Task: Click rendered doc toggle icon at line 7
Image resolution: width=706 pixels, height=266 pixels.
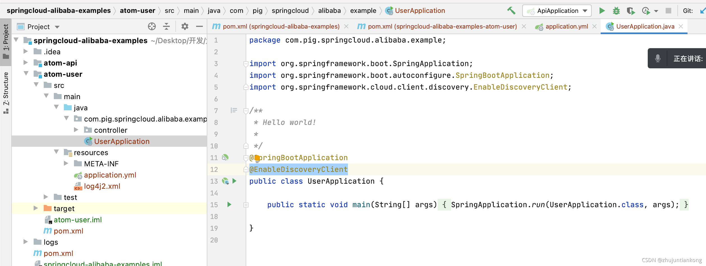Action: (234, 111)
